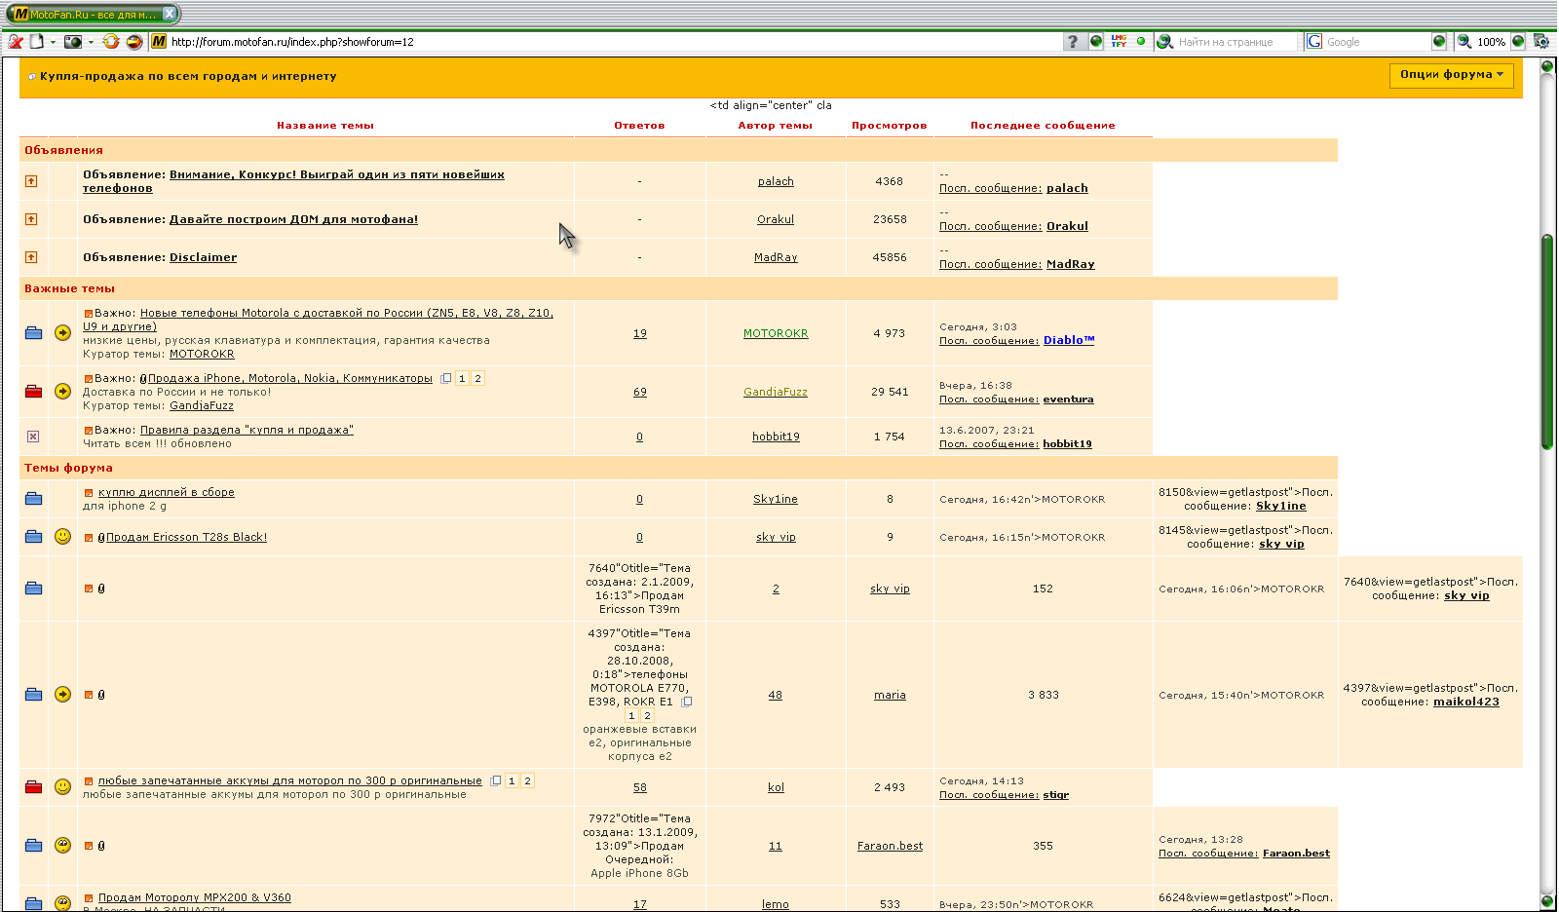
Task: Open author GandjaFuzz in author column
Action: [x=776, y=392]
